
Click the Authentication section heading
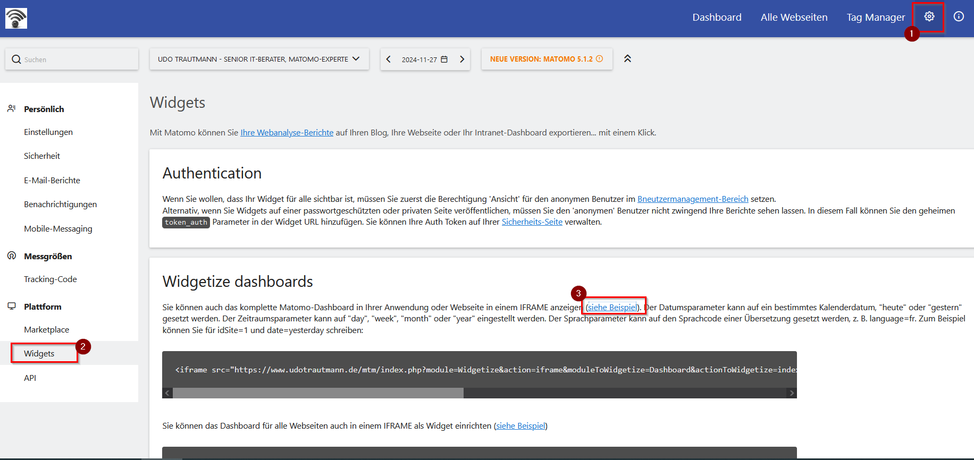pos(212,173)
